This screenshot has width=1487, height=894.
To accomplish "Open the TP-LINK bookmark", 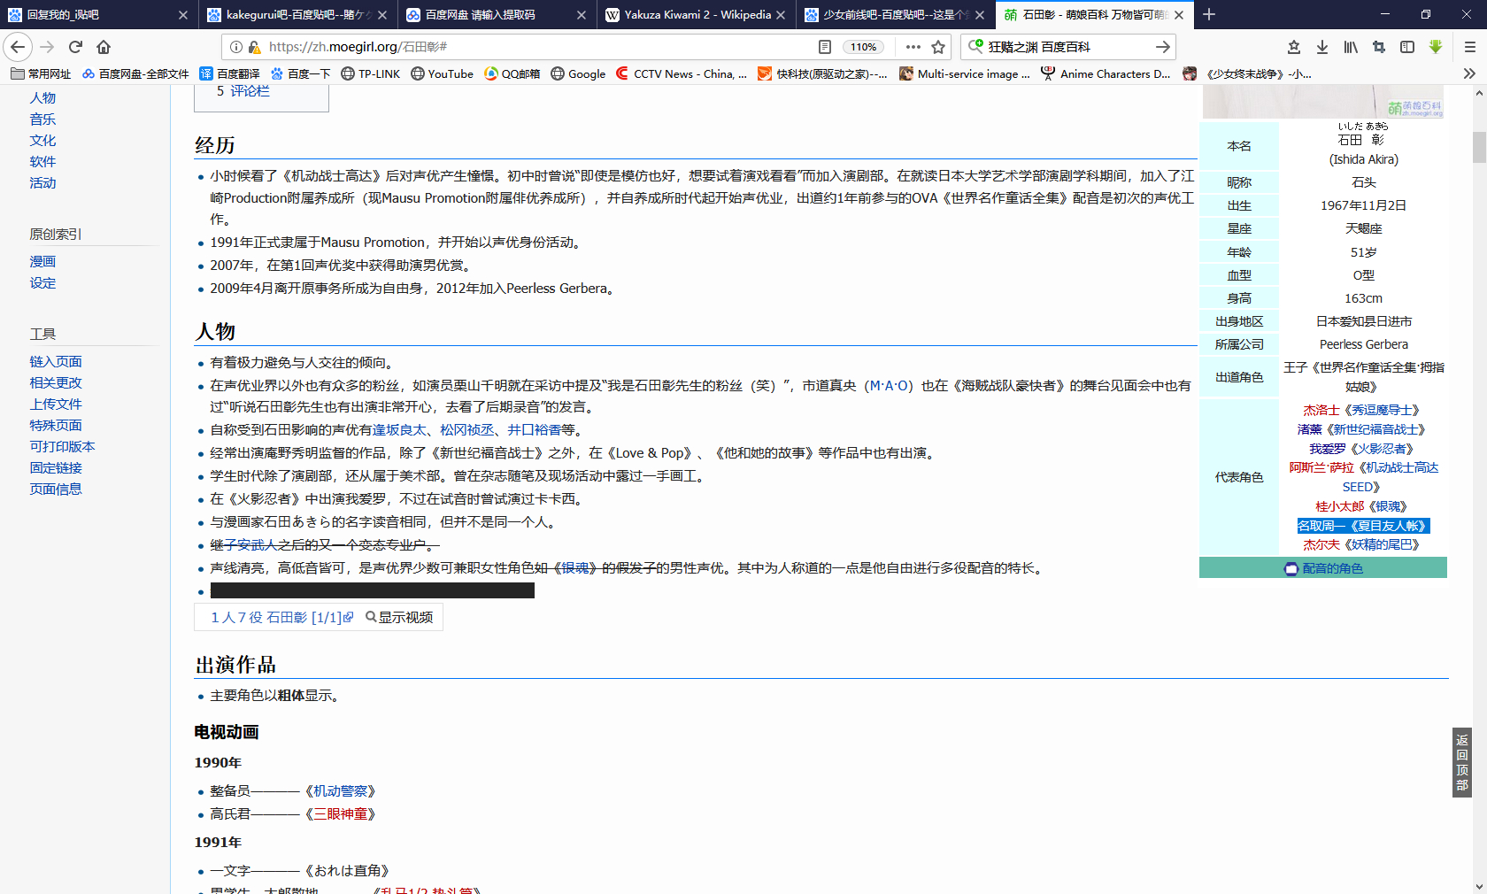I will click(371, 73).
